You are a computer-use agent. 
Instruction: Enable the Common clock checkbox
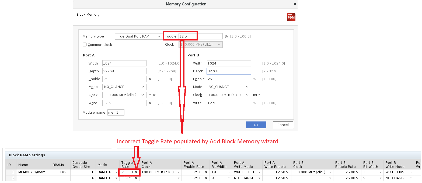click(x=85, y=45)
